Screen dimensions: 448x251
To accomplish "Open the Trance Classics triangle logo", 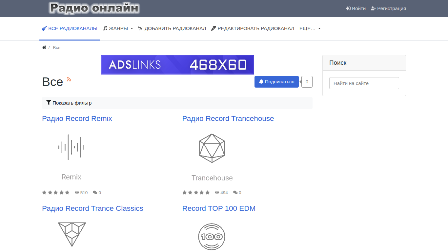I will [72, 234].
